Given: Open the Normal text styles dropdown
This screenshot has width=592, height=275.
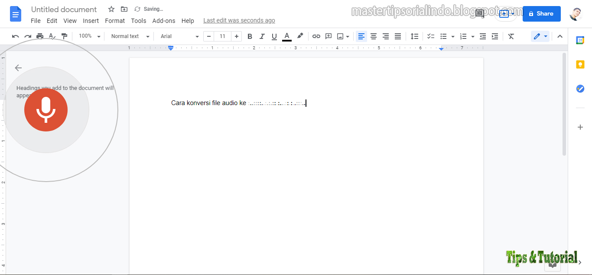Looking at the screenshot, I should pos(129,36).
